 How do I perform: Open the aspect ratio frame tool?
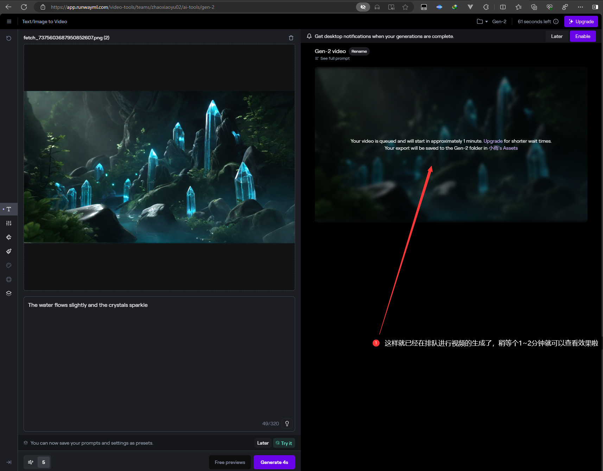pyautogui.click(x=9, y=279)
